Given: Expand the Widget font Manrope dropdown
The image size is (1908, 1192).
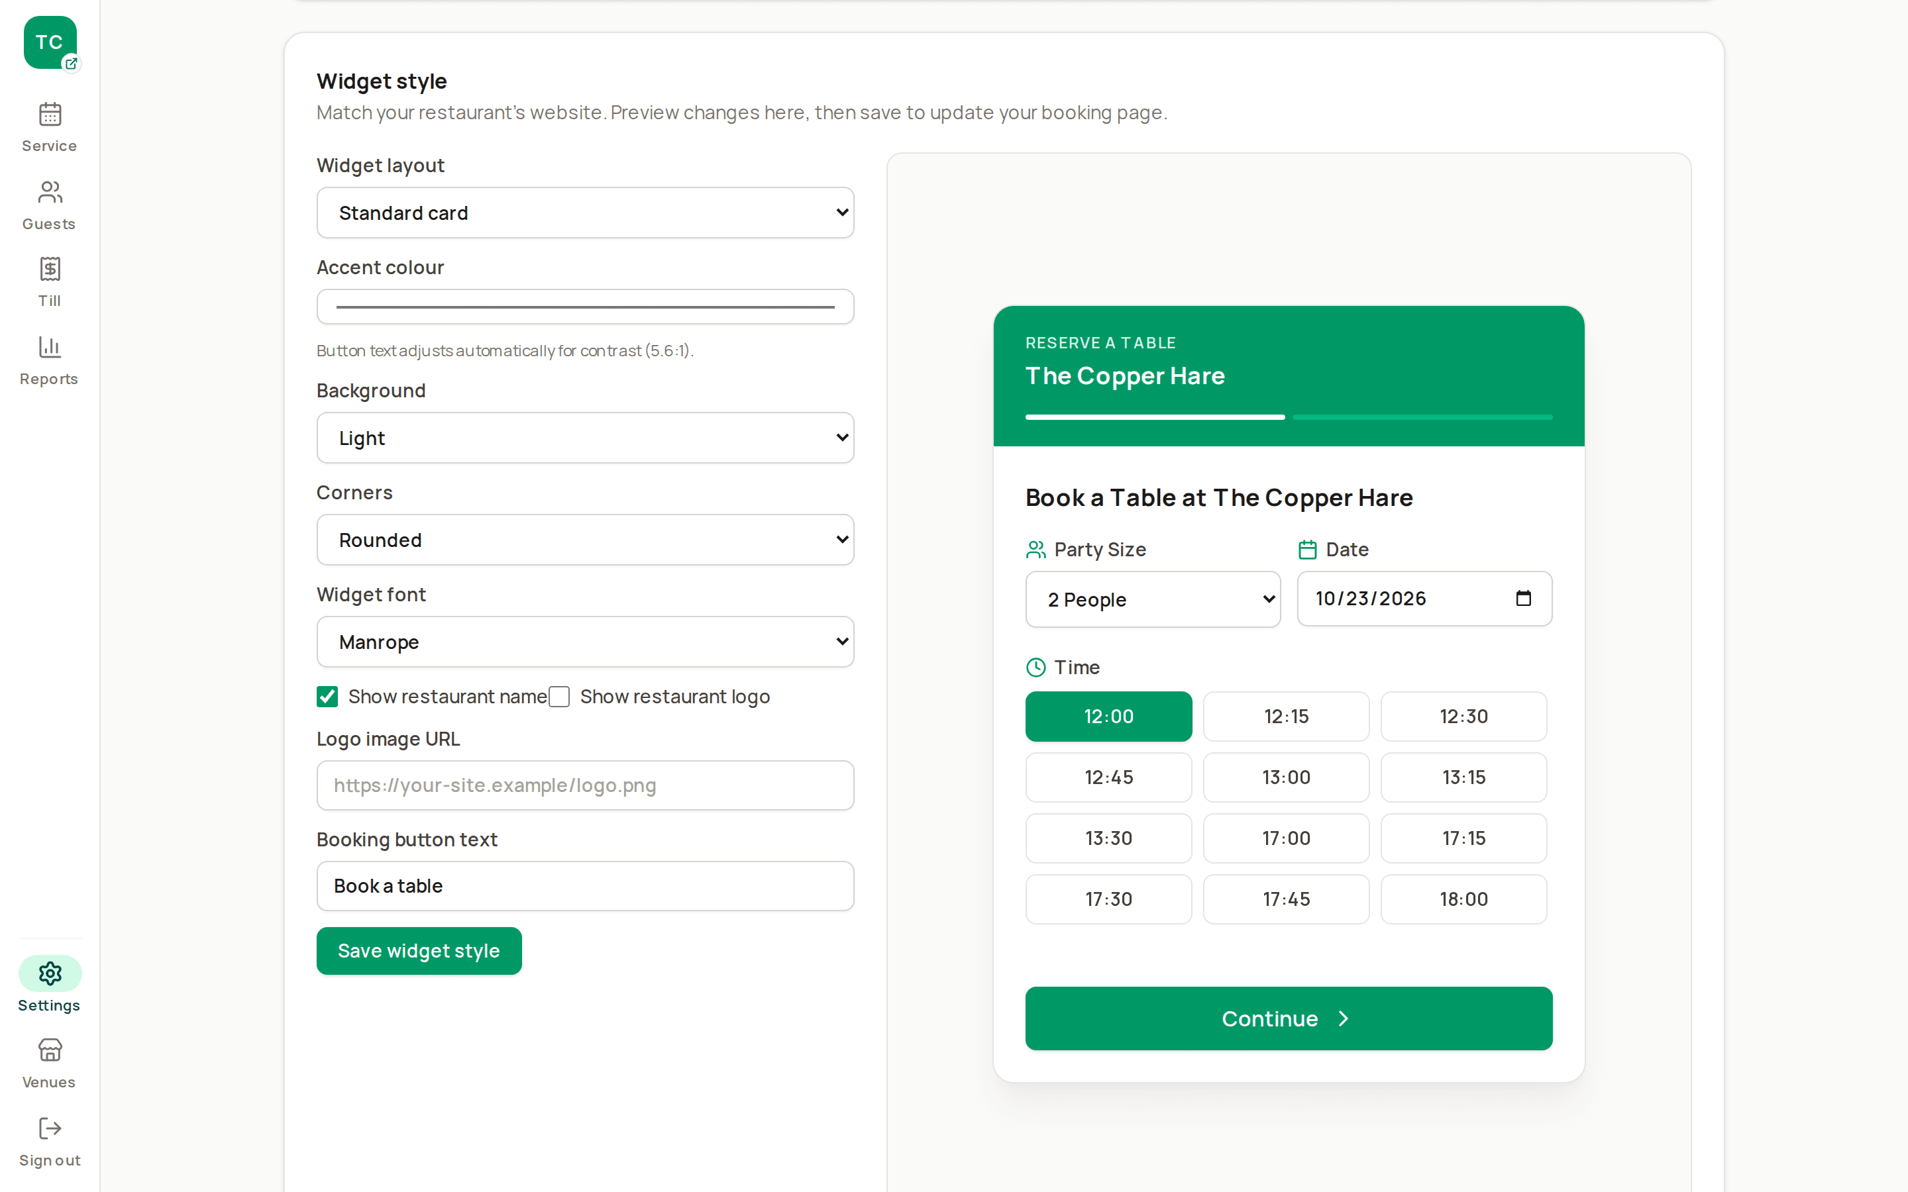Looking at the screenshot, I should [x=585, y=642].
